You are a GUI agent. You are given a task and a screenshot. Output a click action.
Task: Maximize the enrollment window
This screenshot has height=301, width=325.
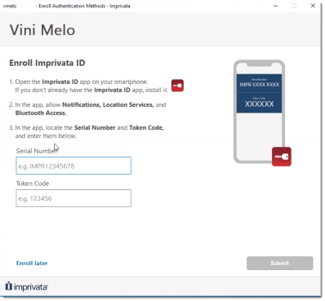click(294, 6)
